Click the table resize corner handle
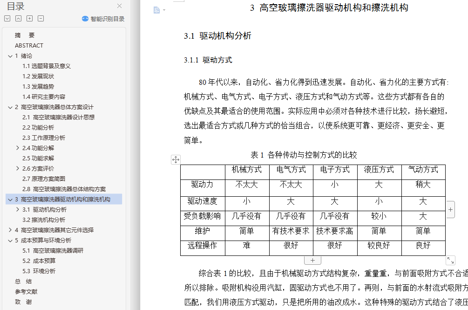 [x=450, y=261]
